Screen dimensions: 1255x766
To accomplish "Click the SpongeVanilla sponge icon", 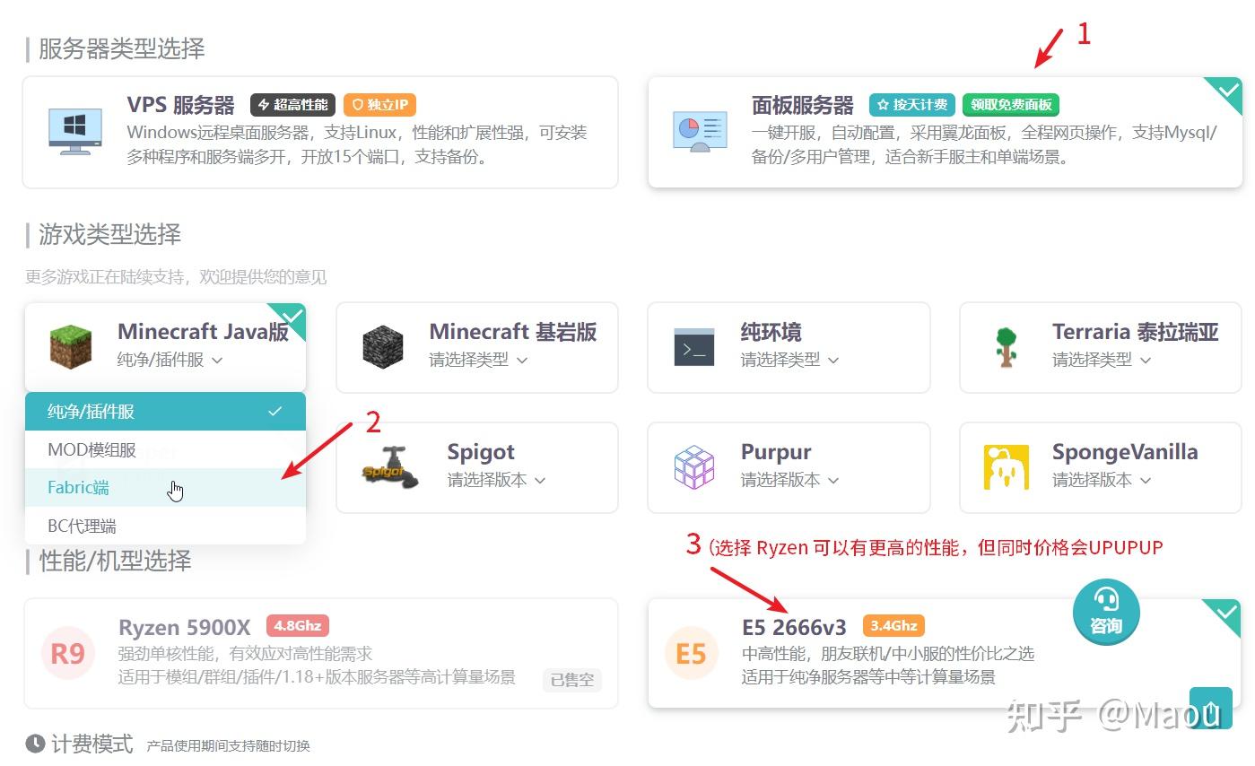I will (1006, 466).
